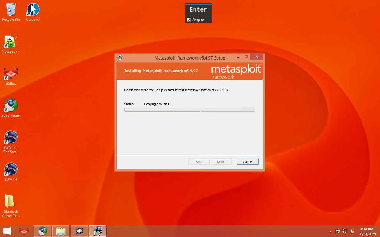Screen dimensions: 380x237
Task: Open the network tray icon
Action: [345, 231]
